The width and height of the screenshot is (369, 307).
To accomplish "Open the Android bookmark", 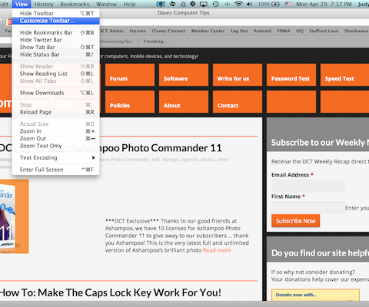I will tap(262, 31).
